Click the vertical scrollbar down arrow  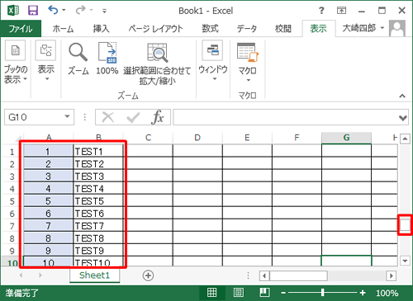405,261
